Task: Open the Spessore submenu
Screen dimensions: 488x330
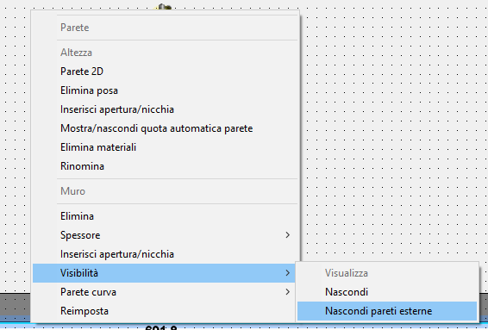Action: coord(165,235)
